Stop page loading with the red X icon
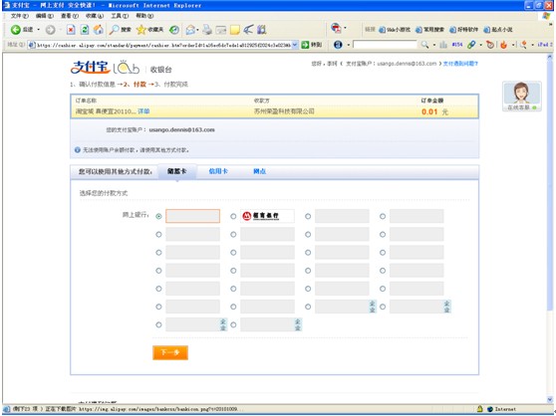This screenshot has height=416, width=556. pyautogui.click(x=71, y=30)
